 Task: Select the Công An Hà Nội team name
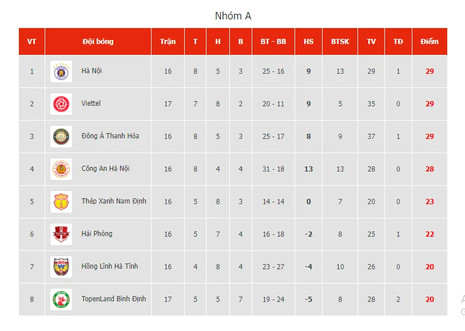click(105, 169)
